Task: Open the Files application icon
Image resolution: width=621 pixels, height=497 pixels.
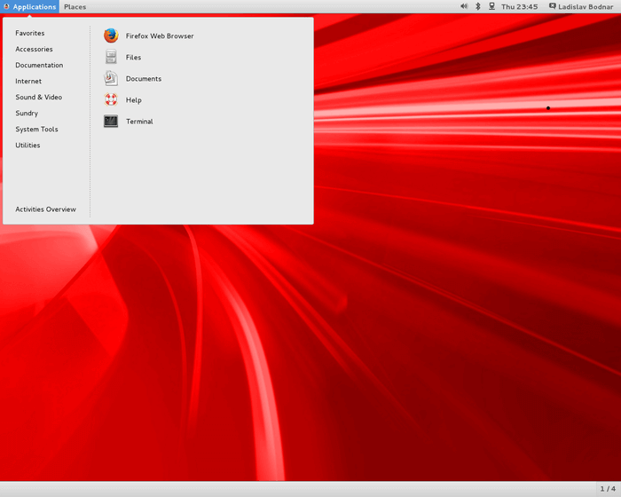Action: (111, 57)
